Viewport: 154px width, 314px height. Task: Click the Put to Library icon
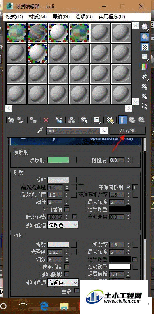84,120
